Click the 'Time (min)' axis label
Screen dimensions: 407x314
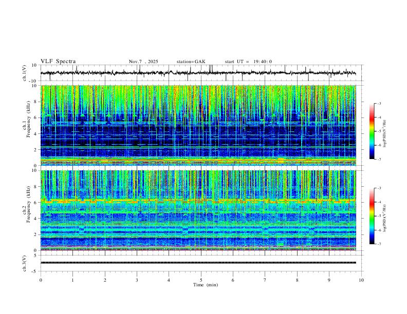coord(206,285)
